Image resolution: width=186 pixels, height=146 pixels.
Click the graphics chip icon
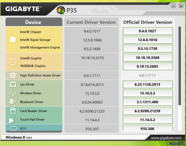[x=13, y=62]
